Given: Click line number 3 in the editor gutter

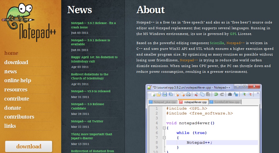Looking at the screenshot, I should coord(157,118).
